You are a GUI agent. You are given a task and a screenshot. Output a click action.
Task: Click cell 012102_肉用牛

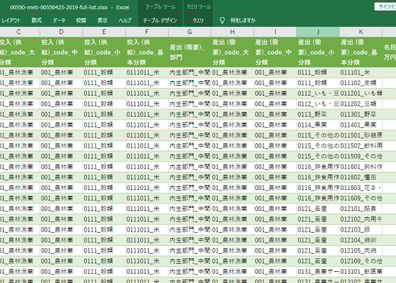(361, 219)
